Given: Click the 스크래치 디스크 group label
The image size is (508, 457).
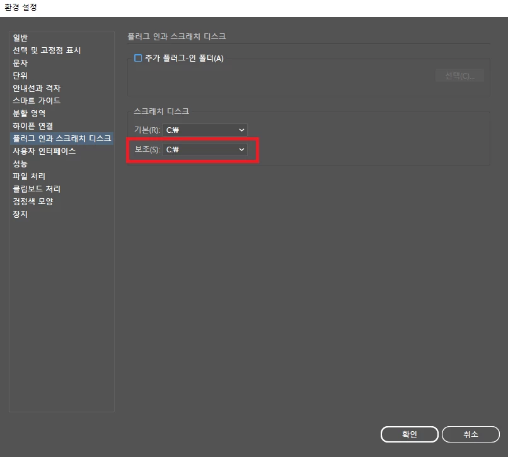Looking at the screenshot, I should coord(161,111).
